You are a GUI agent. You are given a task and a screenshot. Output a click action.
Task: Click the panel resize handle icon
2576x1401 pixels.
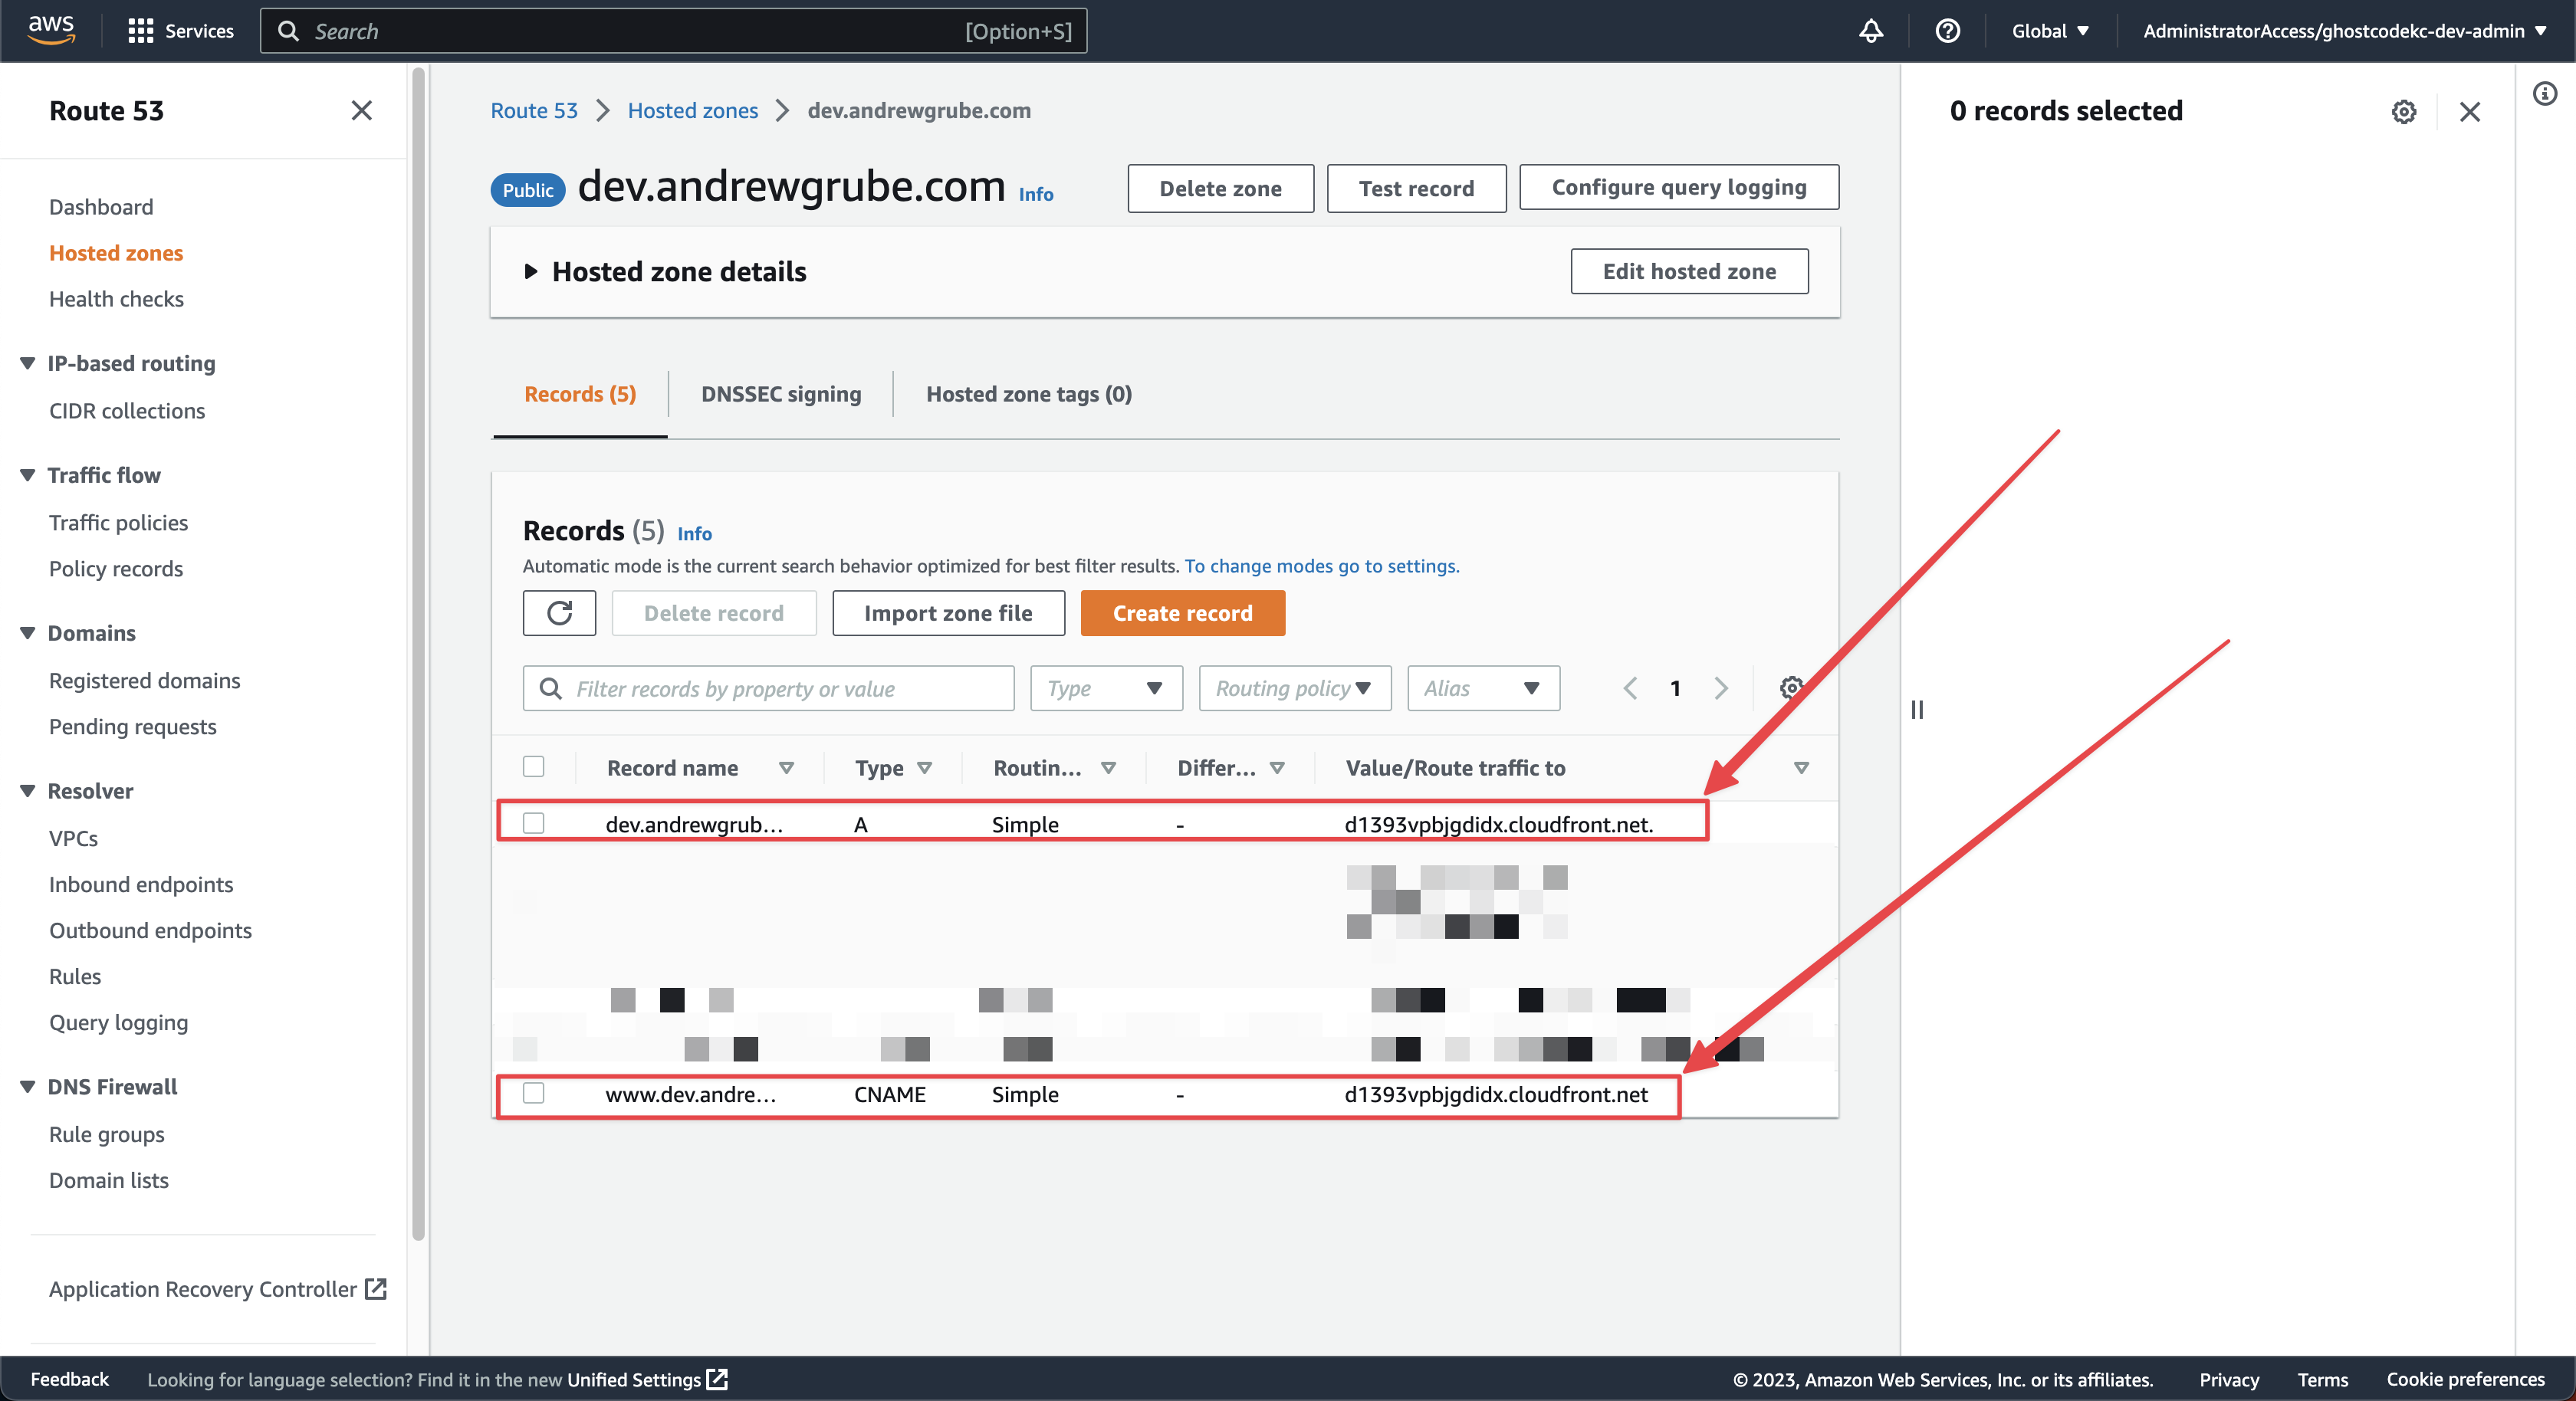coord(1917,709)
